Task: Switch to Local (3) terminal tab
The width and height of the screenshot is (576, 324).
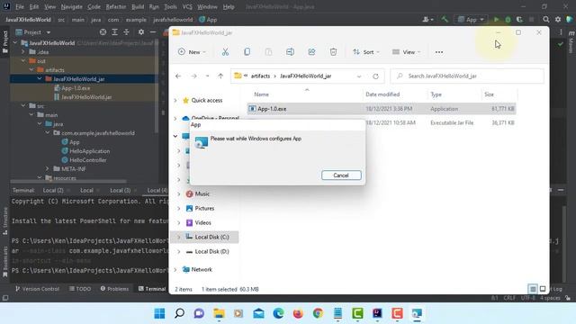Action: 120,190
